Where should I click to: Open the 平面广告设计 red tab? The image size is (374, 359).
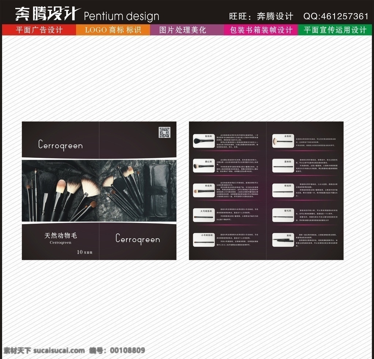pyautogui.click(x=39, y=30)
